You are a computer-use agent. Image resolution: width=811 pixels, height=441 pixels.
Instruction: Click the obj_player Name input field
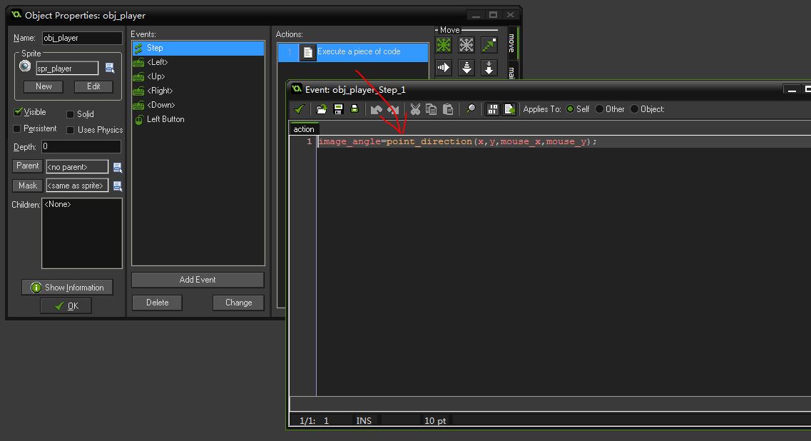82,38
